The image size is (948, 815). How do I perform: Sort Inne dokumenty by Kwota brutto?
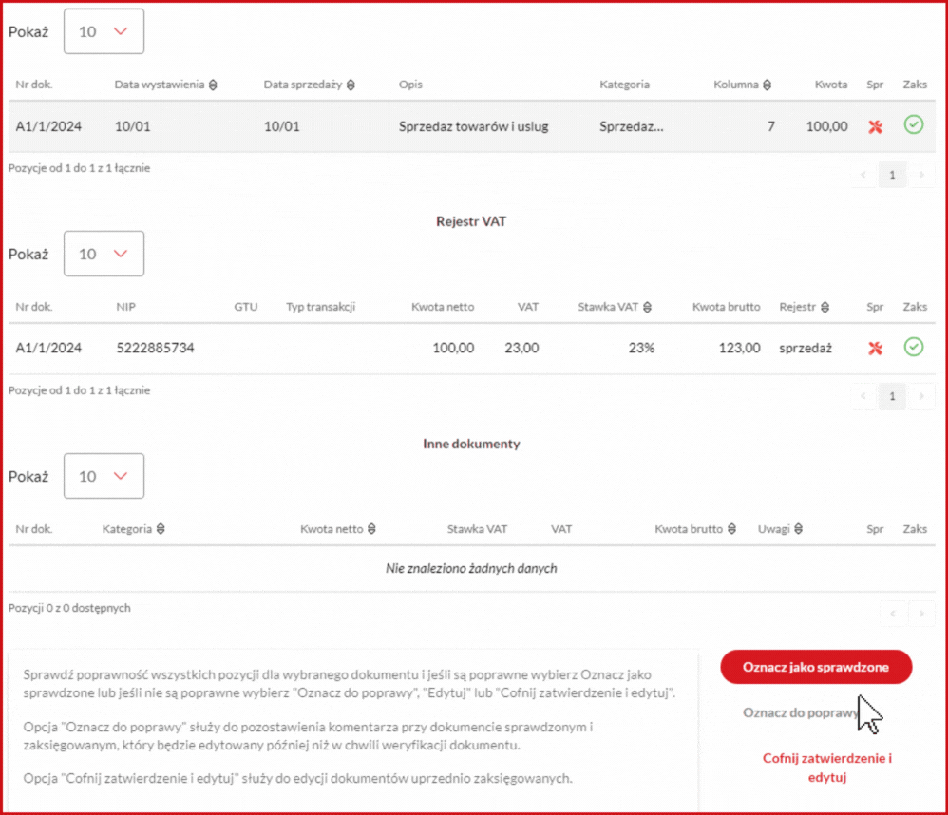tap(695, 529)
